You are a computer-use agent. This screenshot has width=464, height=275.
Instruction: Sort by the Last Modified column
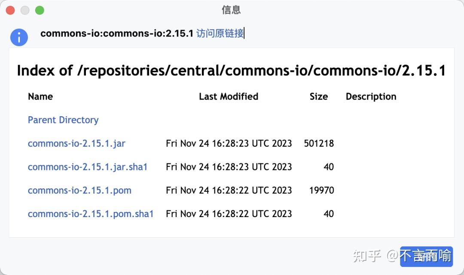228,97
